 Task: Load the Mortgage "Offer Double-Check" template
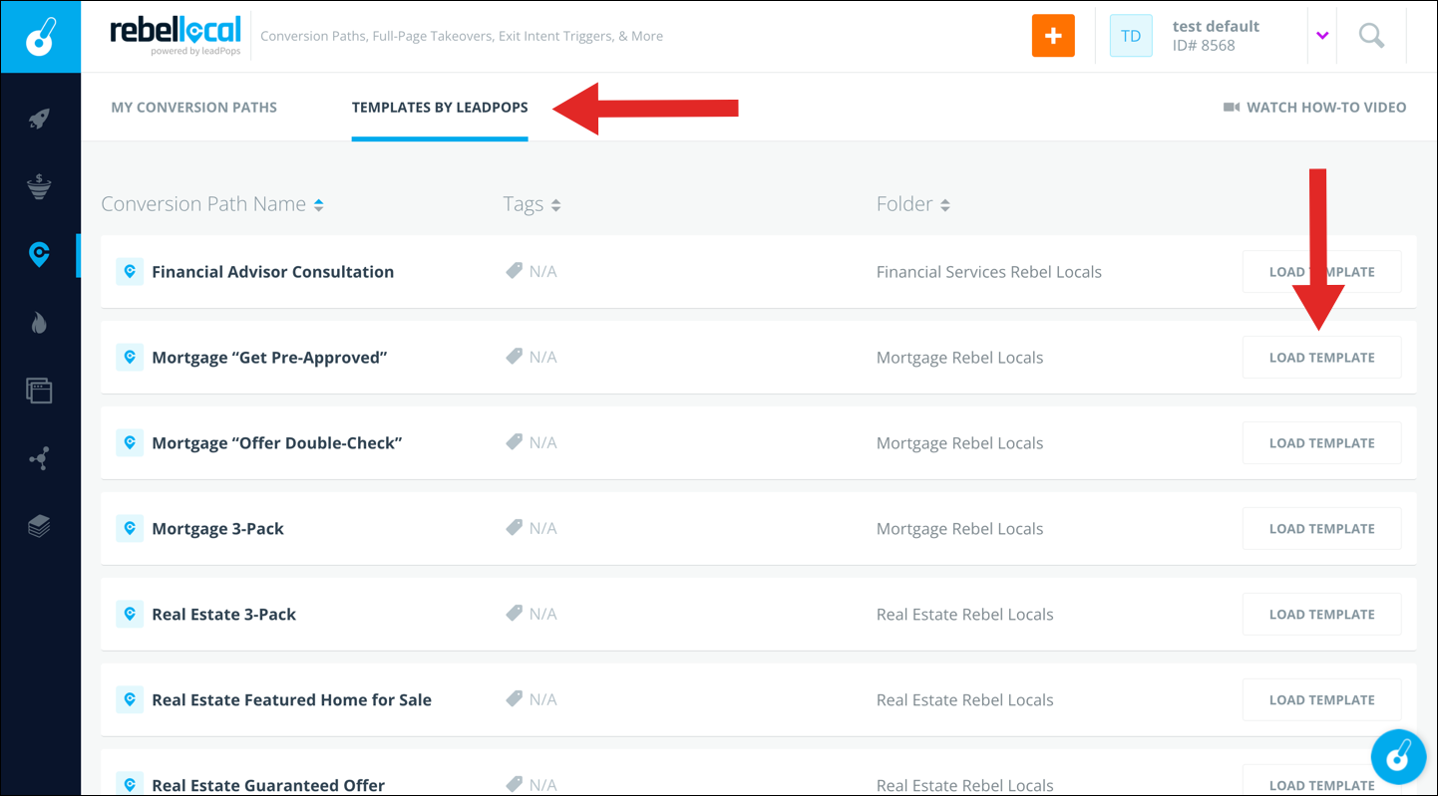click(1322, 443)
